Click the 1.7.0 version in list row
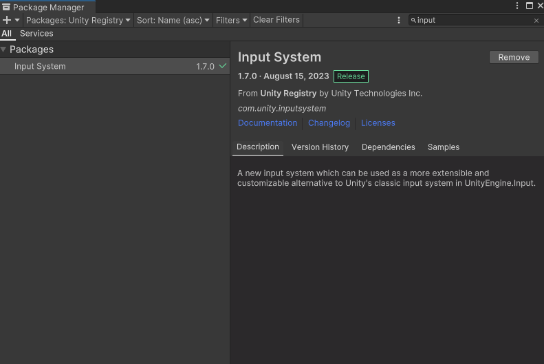Screen dimensions: 544x364 click(205, 66)
